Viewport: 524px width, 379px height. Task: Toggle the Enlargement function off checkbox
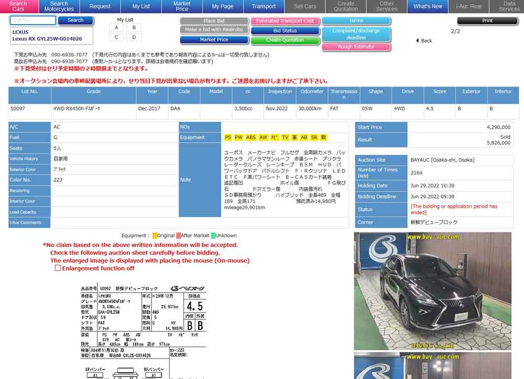(58, 268)
